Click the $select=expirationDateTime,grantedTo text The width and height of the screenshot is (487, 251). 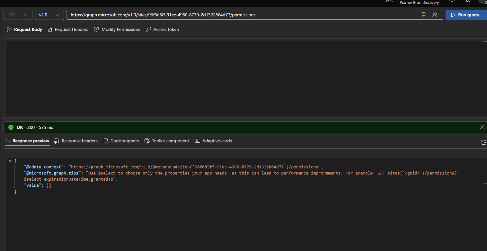click(70, 179)
